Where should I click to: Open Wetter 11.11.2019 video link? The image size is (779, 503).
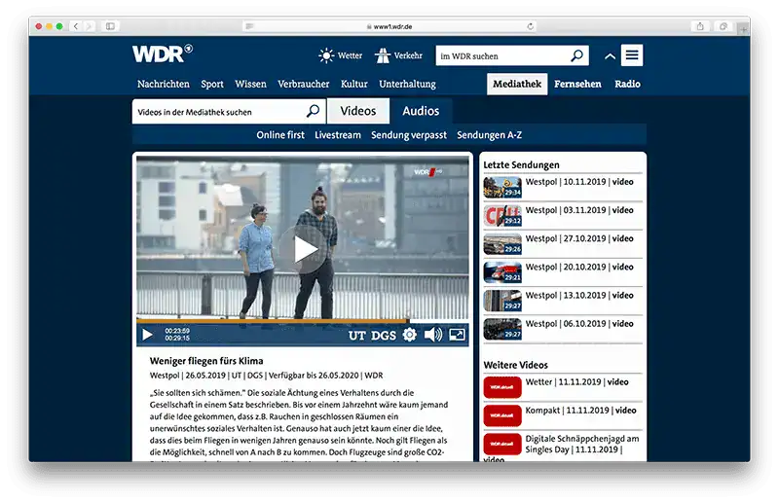pos(576,381)
